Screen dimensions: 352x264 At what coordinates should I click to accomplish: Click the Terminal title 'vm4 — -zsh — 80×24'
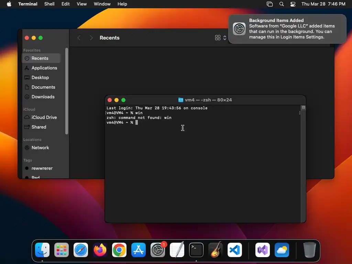(x=208, y=100)
